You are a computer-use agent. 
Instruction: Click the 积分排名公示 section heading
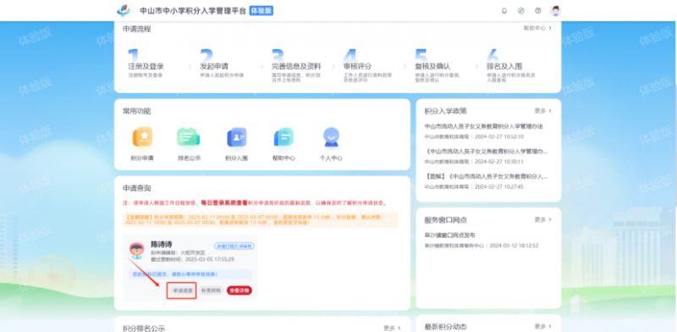(x=144, y=329)
